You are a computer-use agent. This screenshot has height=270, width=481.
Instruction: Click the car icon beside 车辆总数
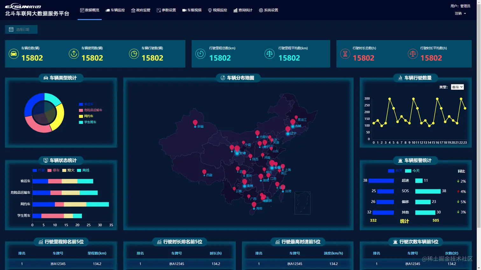pyautogui.click(x=14, y=54)
